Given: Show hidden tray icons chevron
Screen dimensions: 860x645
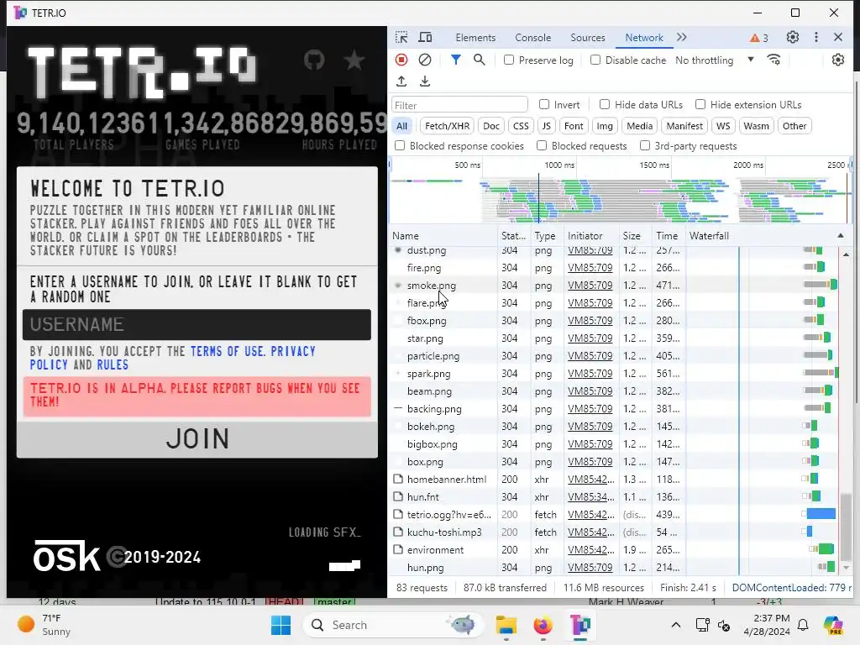Looking at the screenshot, I should click(676, 625).
